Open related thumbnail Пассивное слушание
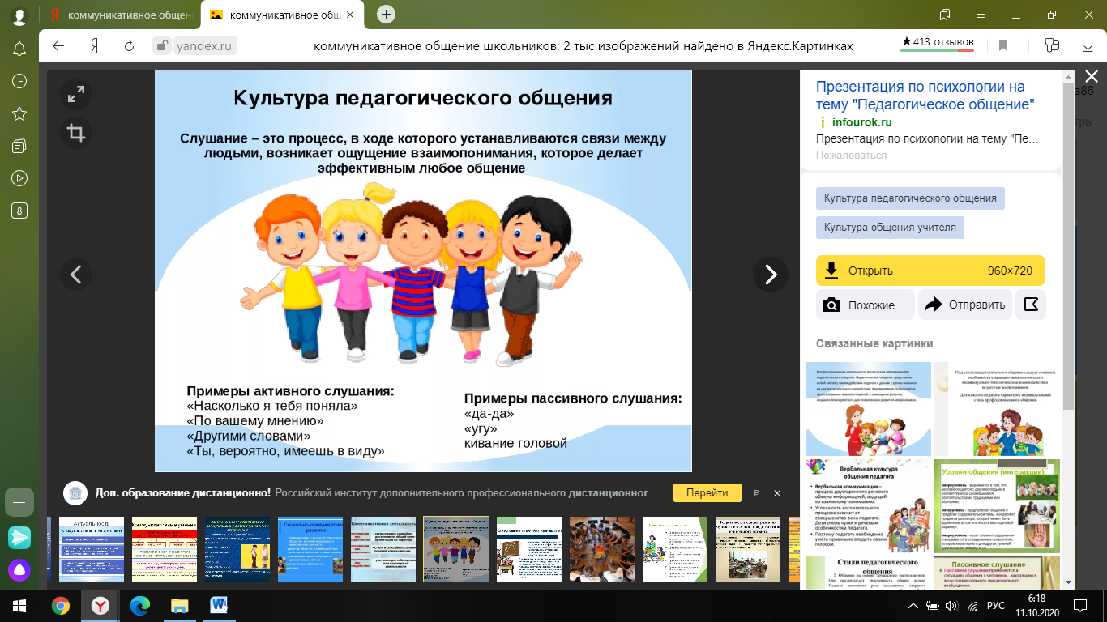The height and width of the screenshot is (622, 1107). coord(997,572)
